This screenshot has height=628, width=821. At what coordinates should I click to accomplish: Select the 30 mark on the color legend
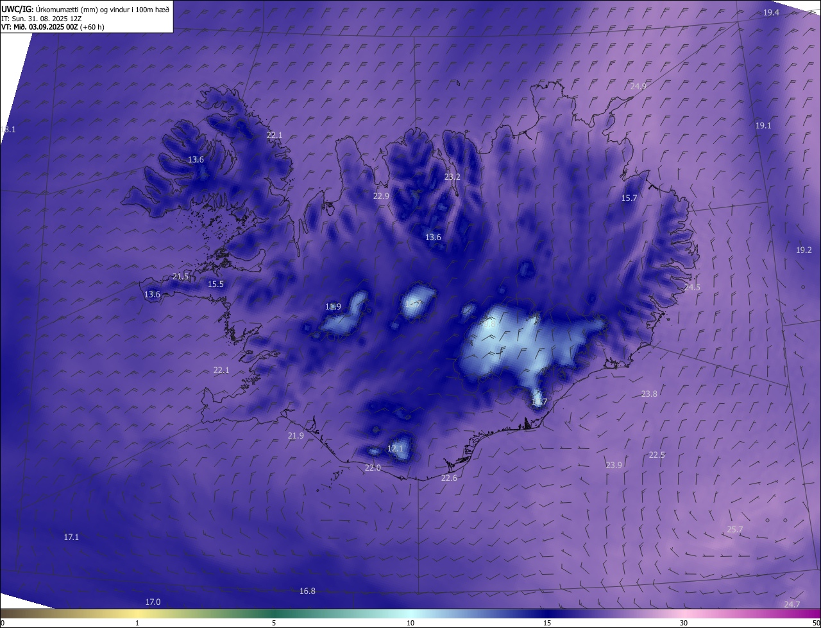click(x=684, y=623)
